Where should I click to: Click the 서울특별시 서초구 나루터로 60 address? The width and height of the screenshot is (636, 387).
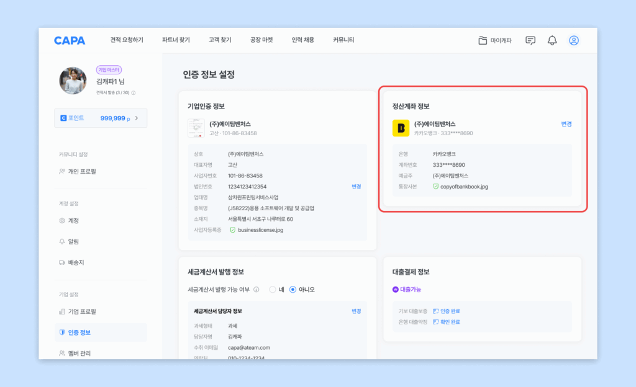click(x=260, y=219)
